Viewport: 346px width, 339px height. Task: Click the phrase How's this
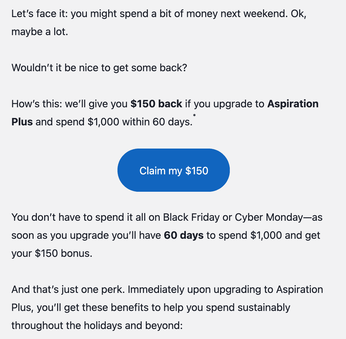[36, 104]
